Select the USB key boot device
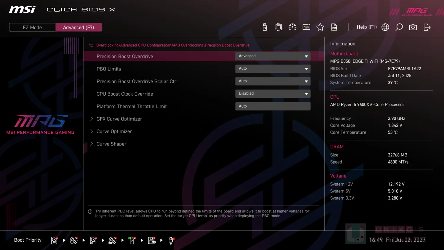The image size is (444, 250). (132, 240)
